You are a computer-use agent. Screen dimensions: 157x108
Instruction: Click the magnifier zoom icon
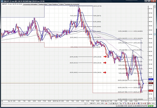pos(128,103)
